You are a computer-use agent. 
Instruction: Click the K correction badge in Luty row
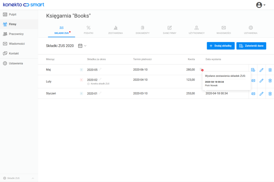coord(81,80)
